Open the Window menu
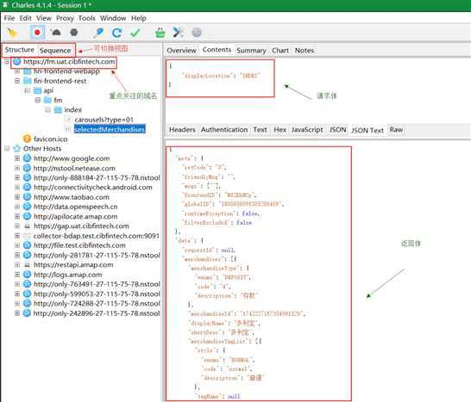 (x=113, y=18)
